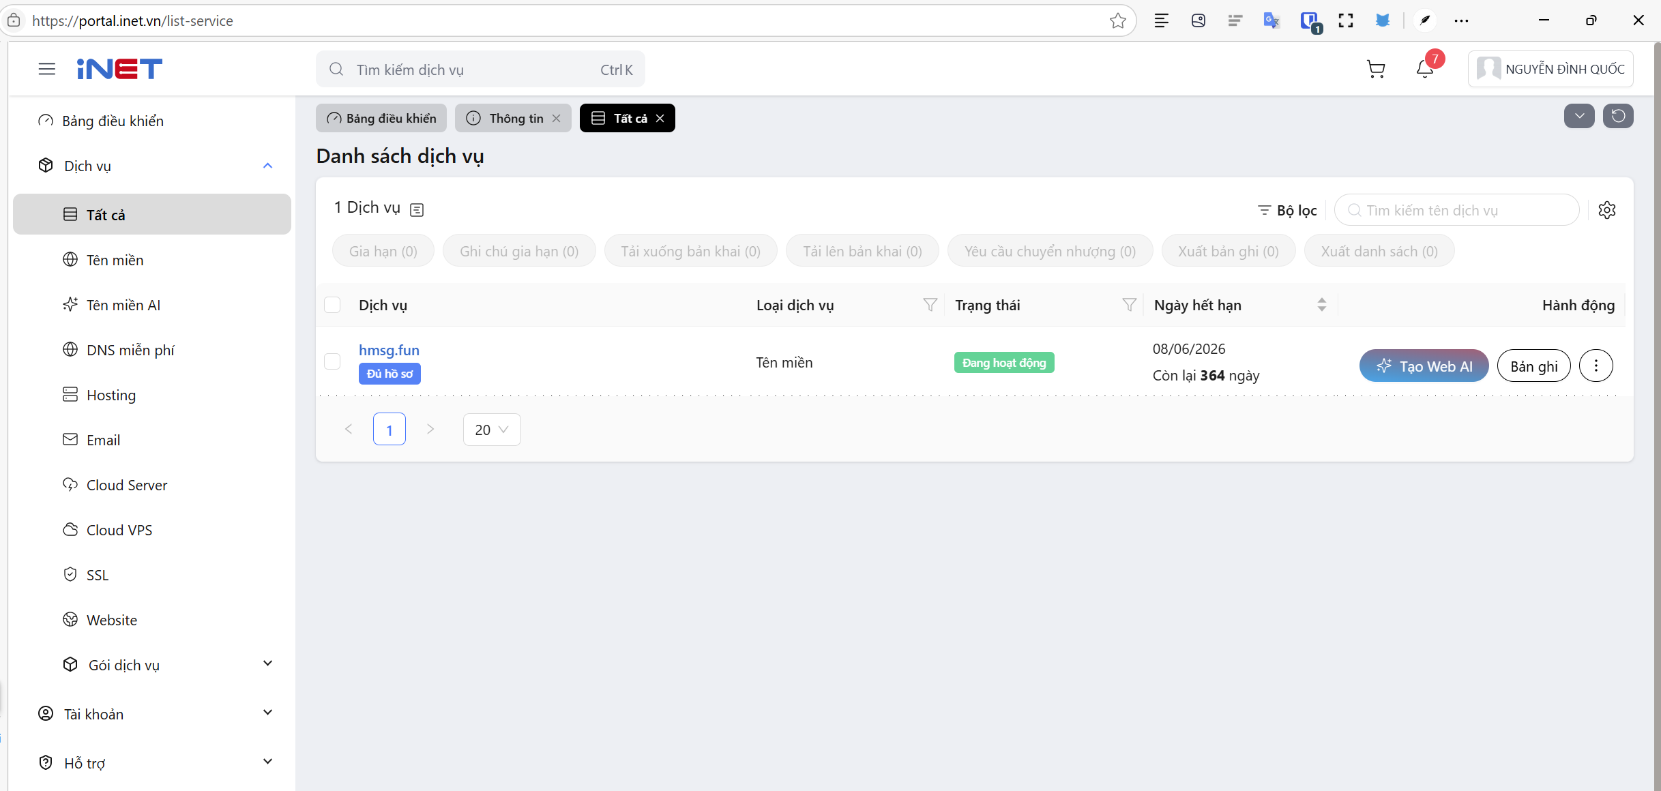This screenshot has width=1661, height=791.
Task: Open the hmsg.fun domain link
Action: [x=389, y=350]
